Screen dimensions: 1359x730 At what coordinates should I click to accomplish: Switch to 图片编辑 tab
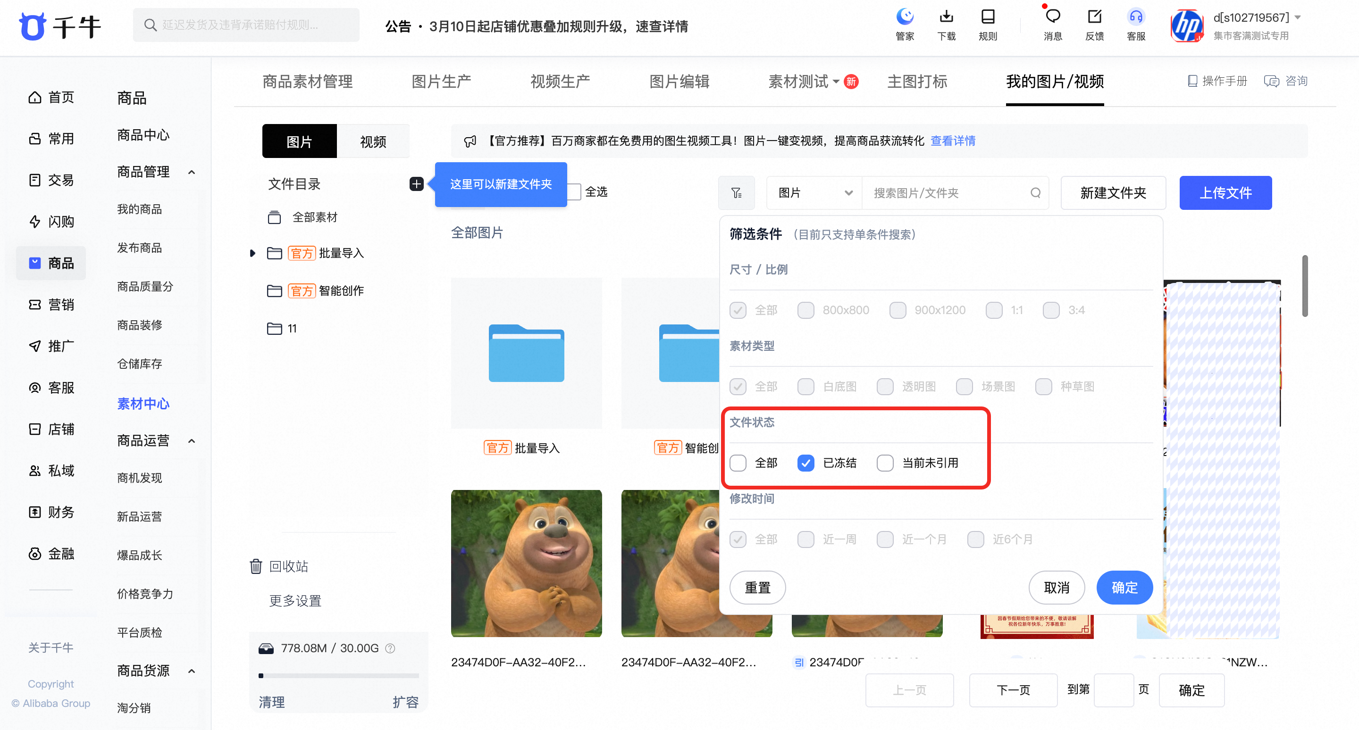(x=679, y=82)
